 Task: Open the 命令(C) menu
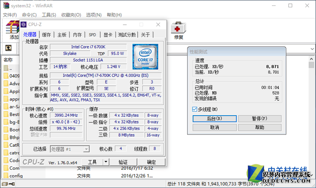(30, 15)
